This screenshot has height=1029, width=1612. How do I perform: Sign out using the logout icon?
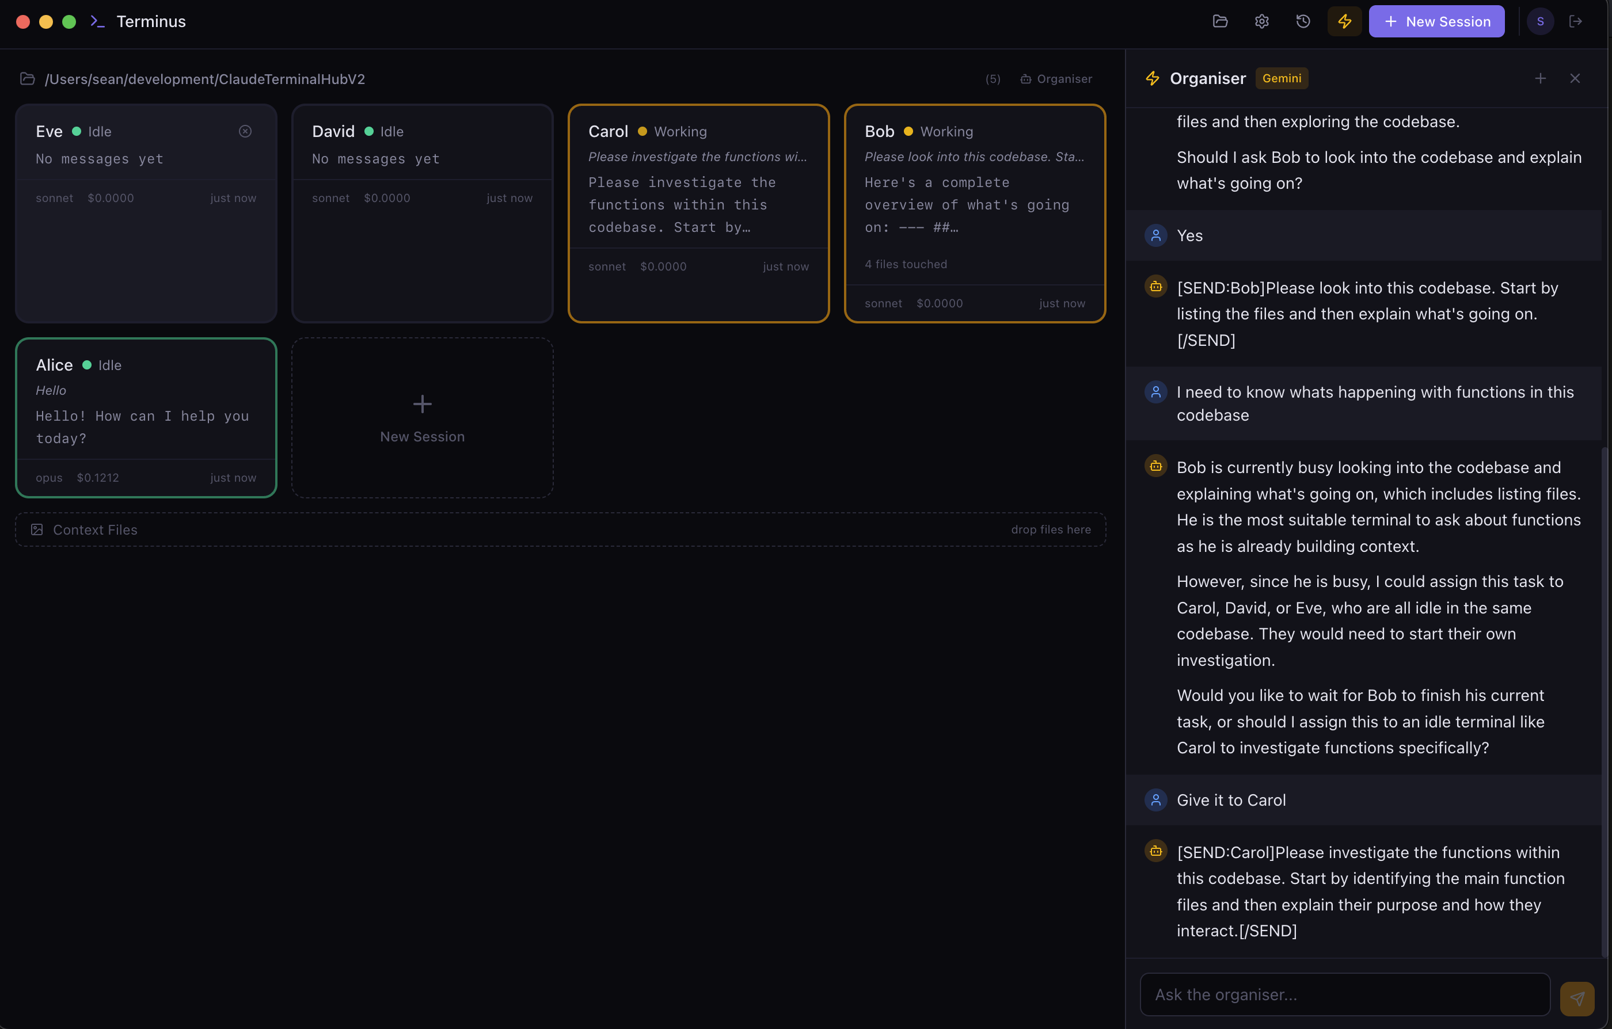click(1576, 21)
